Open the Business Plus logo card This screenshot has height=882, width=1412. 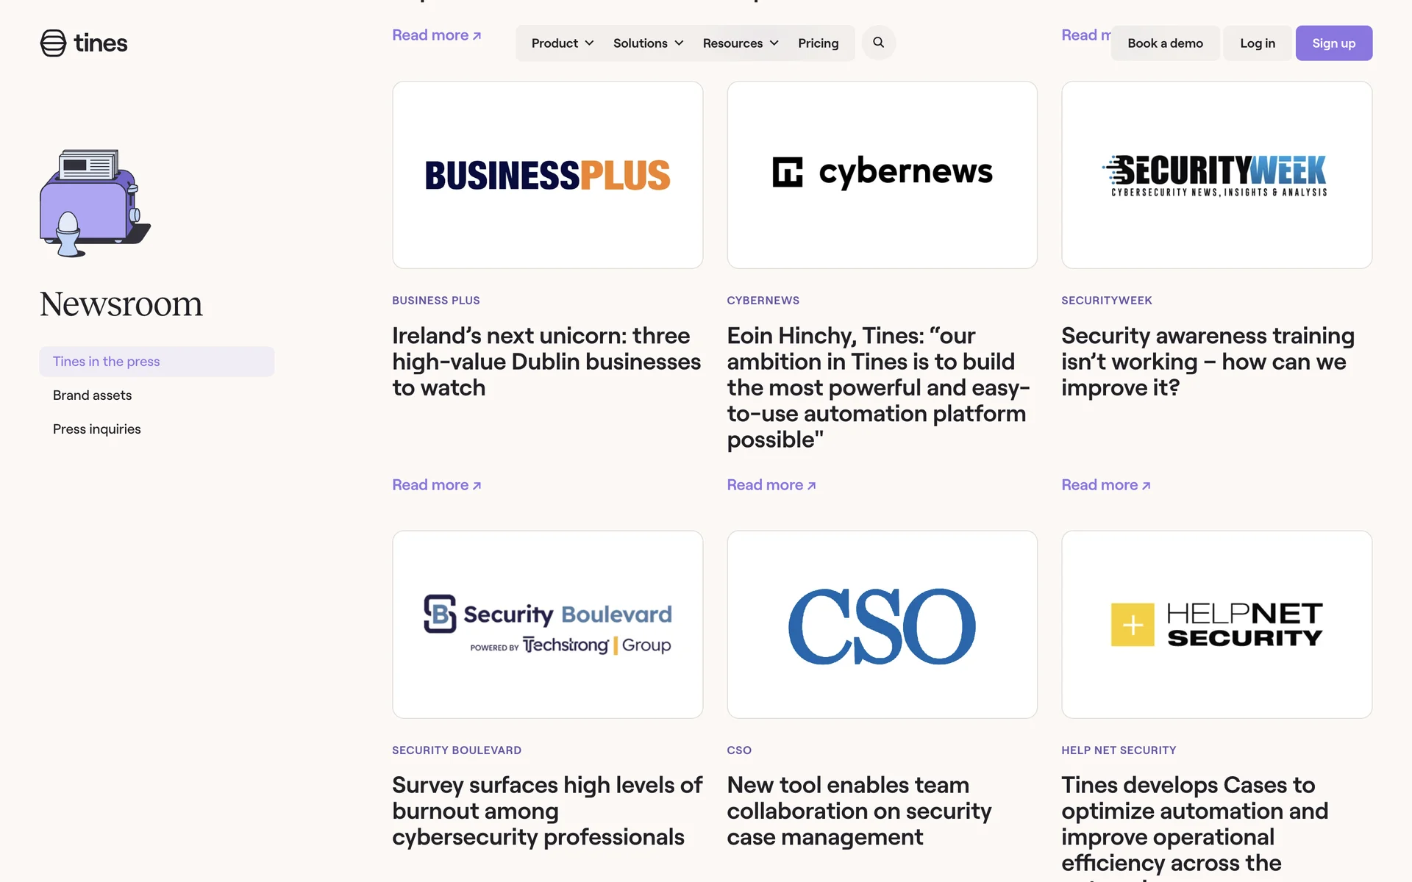(547, 175)
